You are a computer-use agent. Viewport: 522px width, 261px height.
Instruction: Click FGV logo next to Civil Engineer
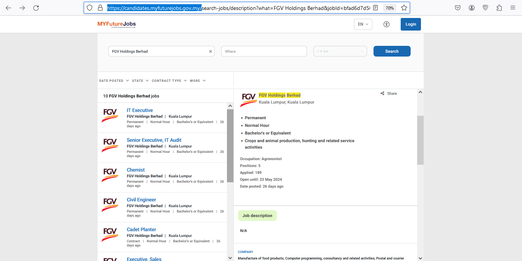[110, 205]
